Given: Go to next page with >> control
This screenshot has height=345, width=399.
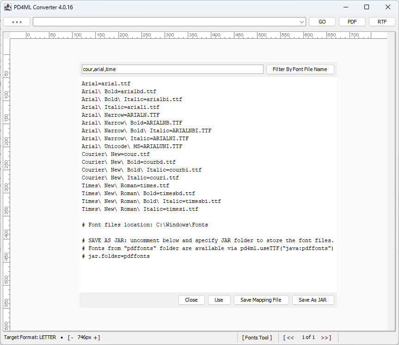Looking at the screenshot, I should click(x=325, y=338).
